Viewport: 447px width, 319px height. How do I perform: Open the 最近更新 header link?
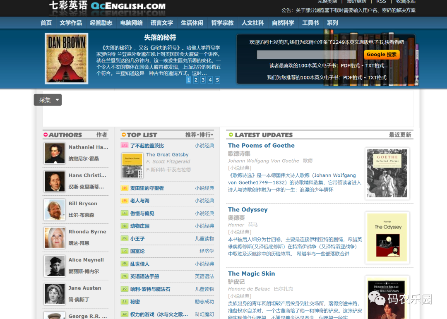pyautogui.click(x=356, y=1)
